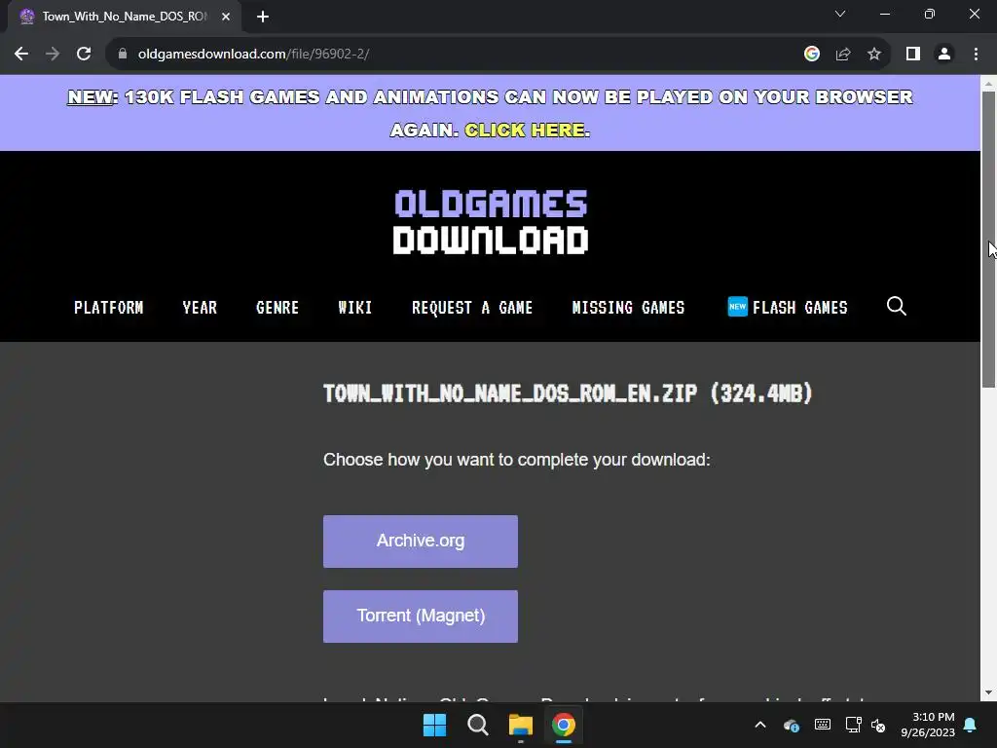Open the OneDrive cloud tray icon
This screenshot has width=997, height=748.
(x=791, y=725)
